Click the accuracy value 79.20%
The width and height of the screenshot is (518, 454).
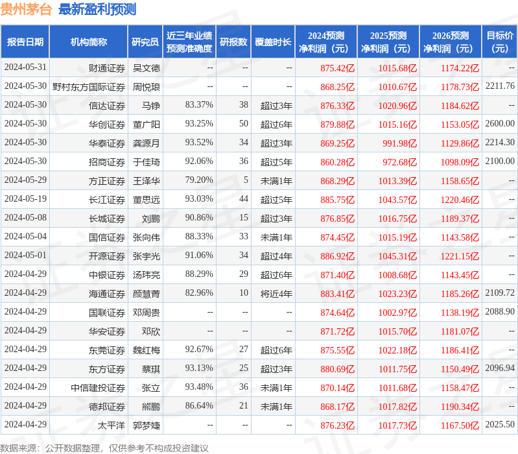click(x=199, y=180)
